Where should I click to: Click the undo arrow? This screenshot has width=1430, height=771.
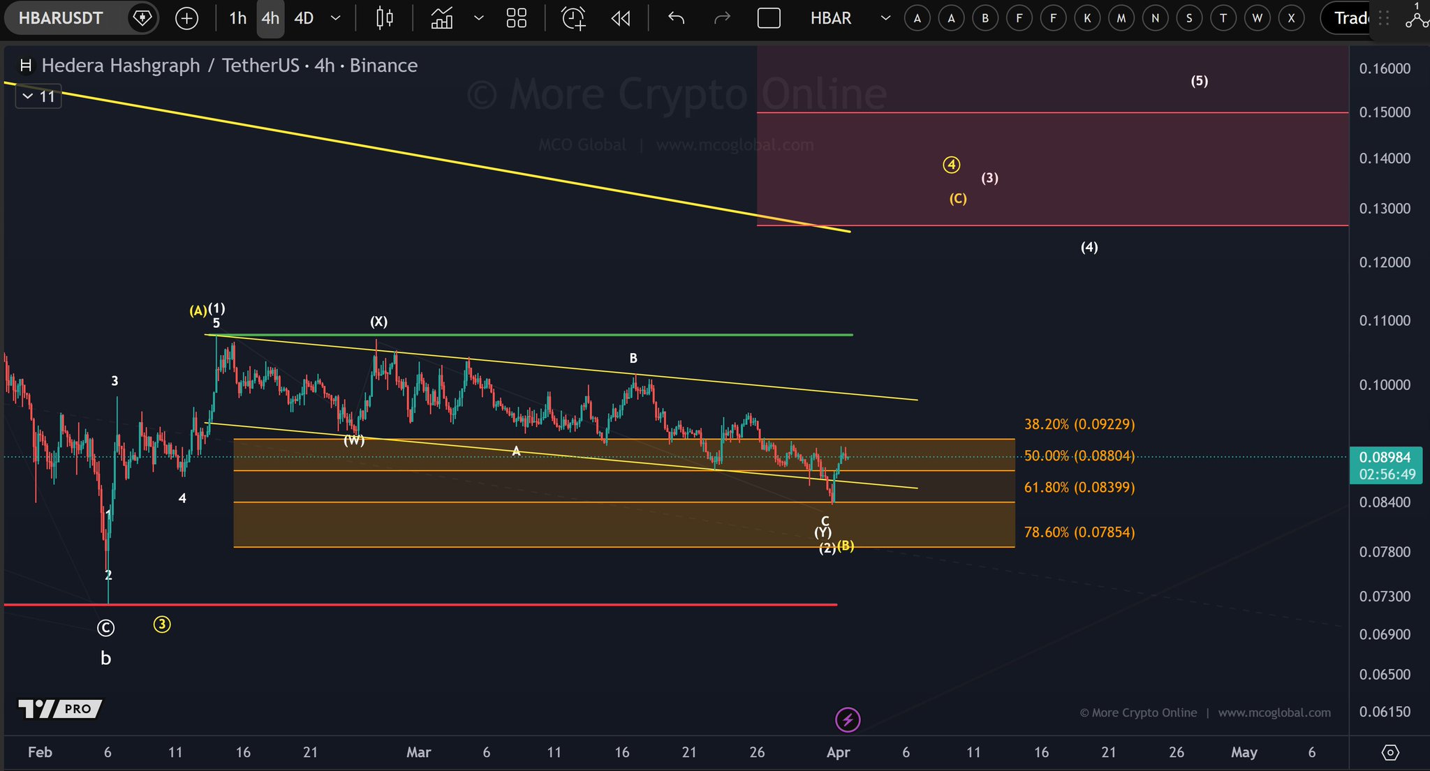pos(675,18)
